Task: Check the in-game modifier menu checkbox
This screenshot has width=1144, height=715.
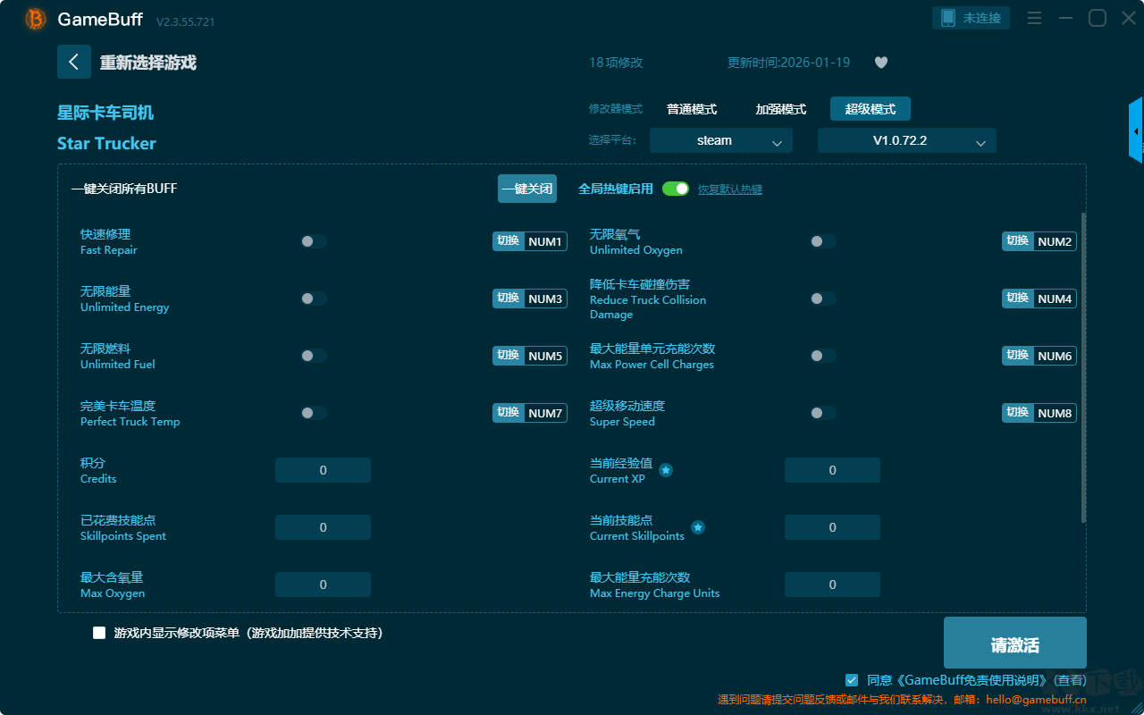Action: coord(99,633)
